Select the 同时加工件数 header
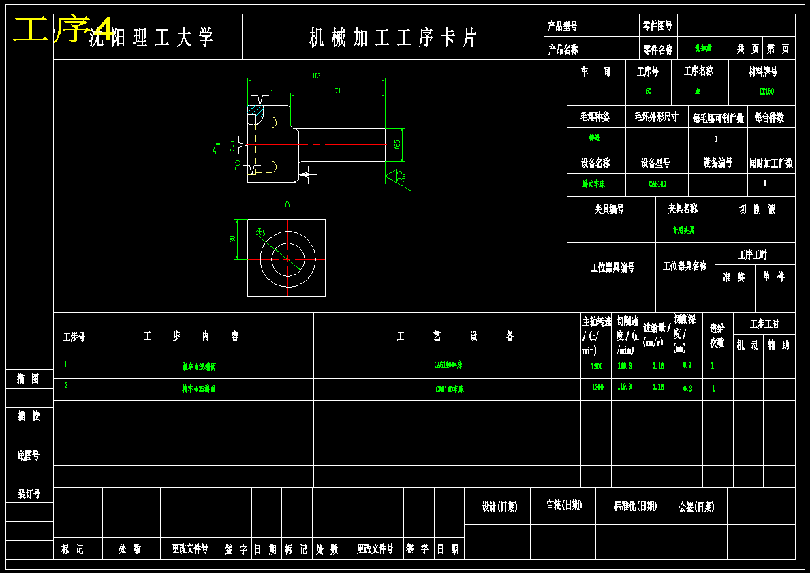This screenshot has width=810, height=573. click(771, 164)
